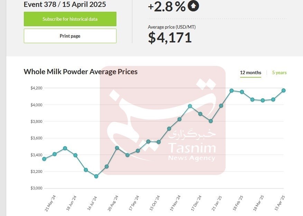Click the Subscribe for historical data button
The image size is (303, 216).
pyautogui.click(x=70, y=19)
